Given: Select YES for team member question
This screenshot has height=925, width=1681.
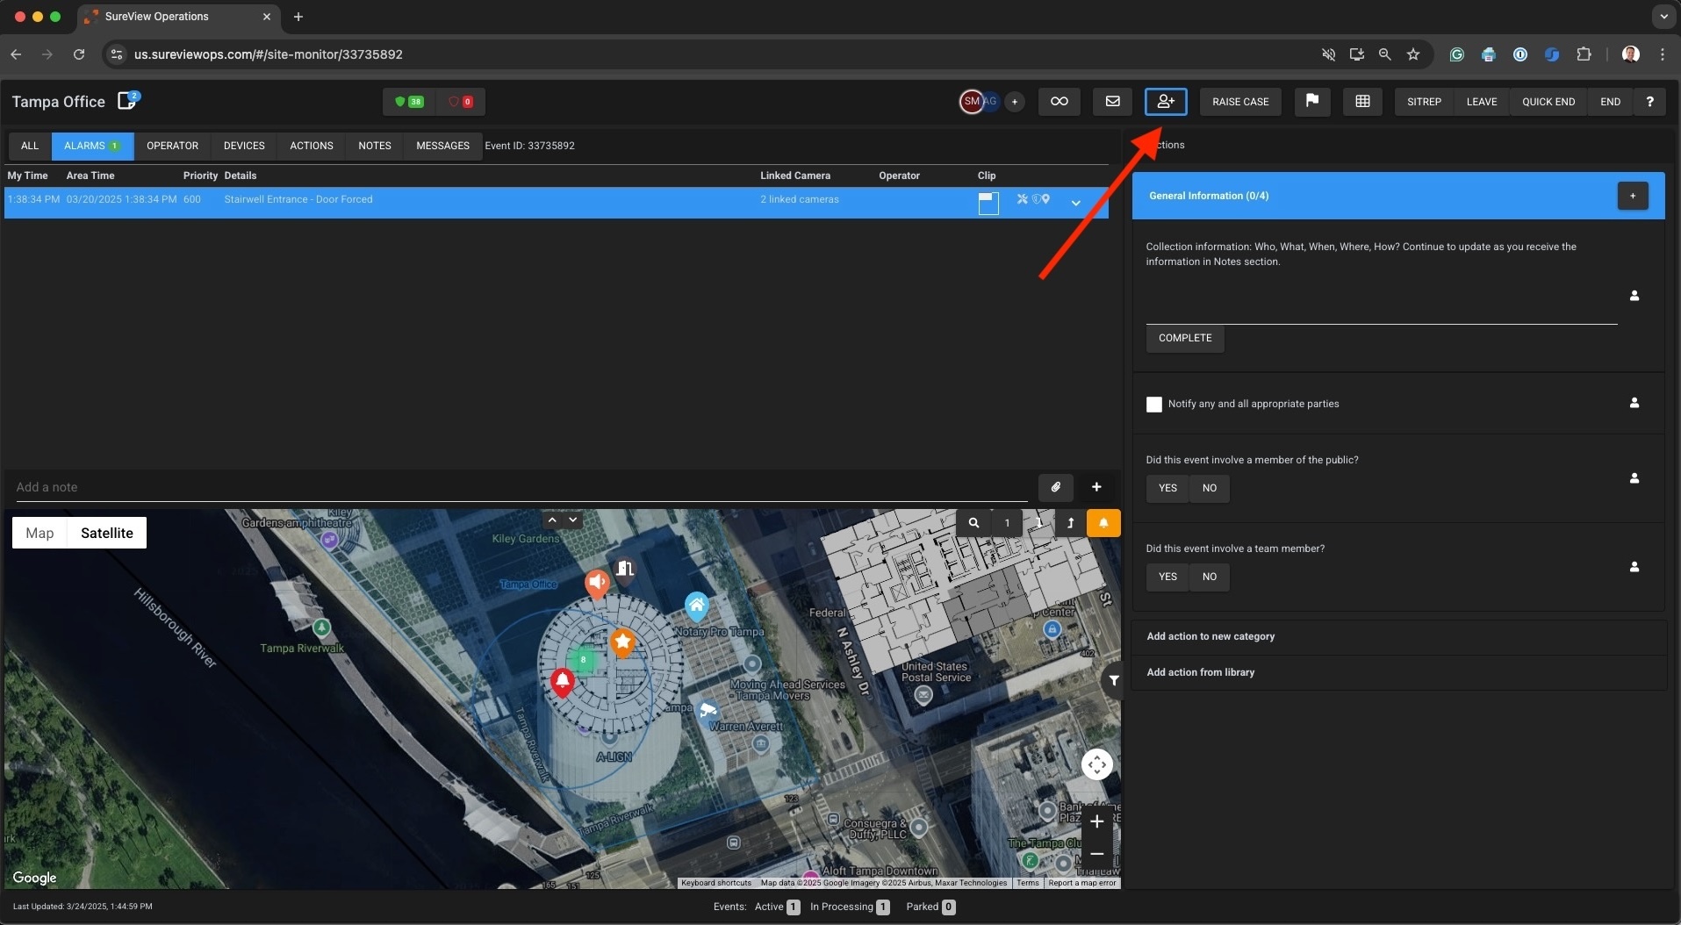Looking at the screenshot, I should coord(1167,577).
